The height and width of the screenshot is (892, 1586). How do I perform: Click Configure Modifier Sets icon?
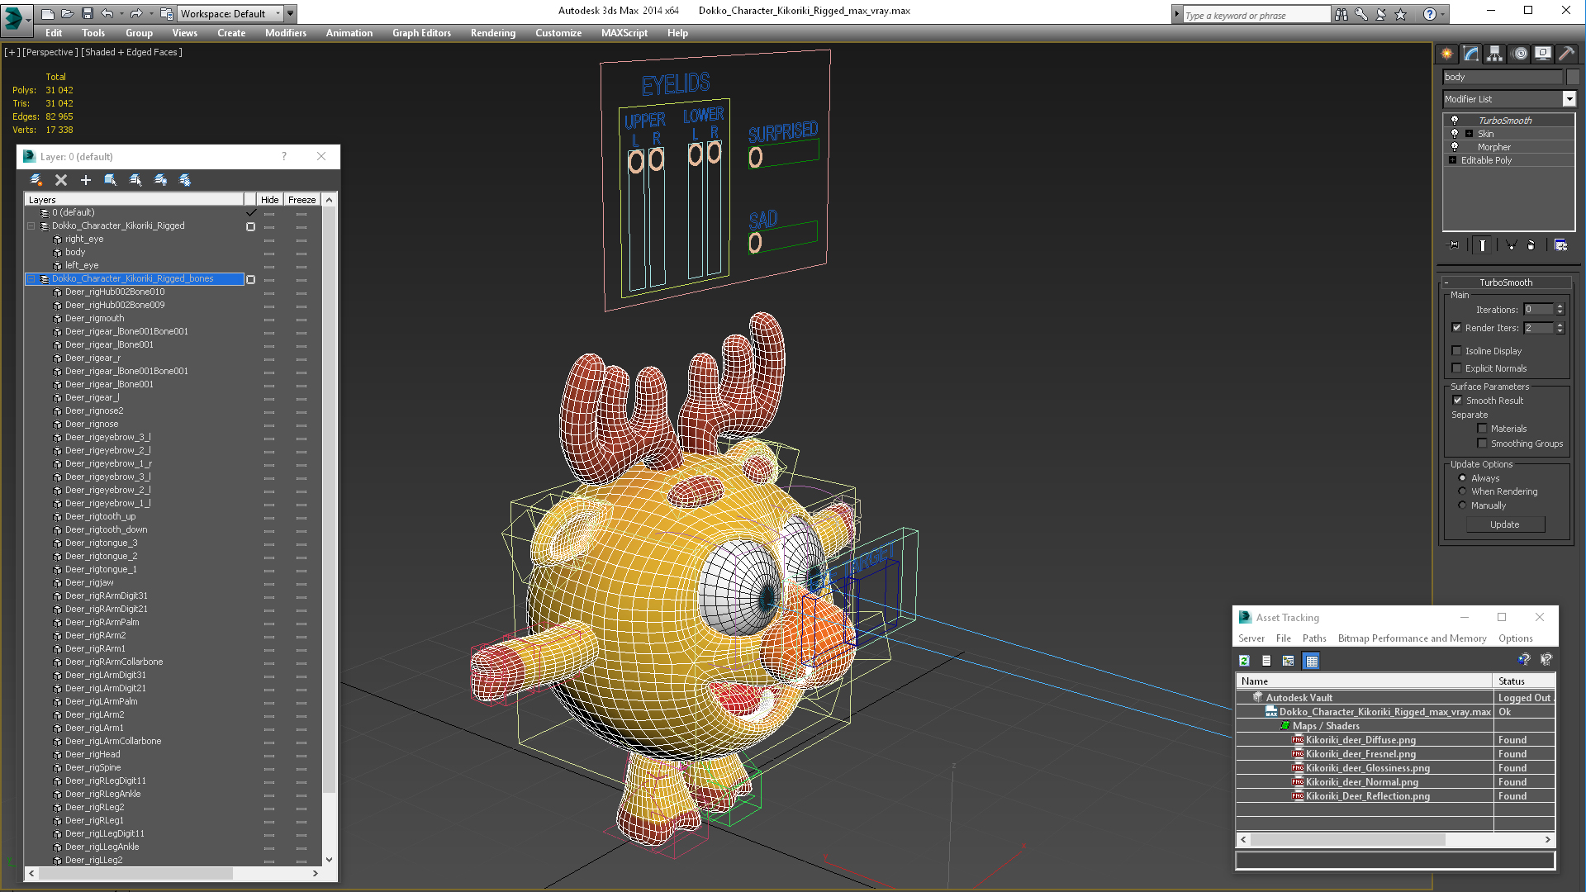[x=1560, y=244]
